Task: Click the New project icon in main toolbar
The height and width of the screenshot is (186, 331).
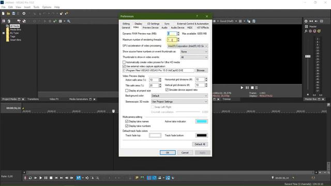Action: [3, 13]
